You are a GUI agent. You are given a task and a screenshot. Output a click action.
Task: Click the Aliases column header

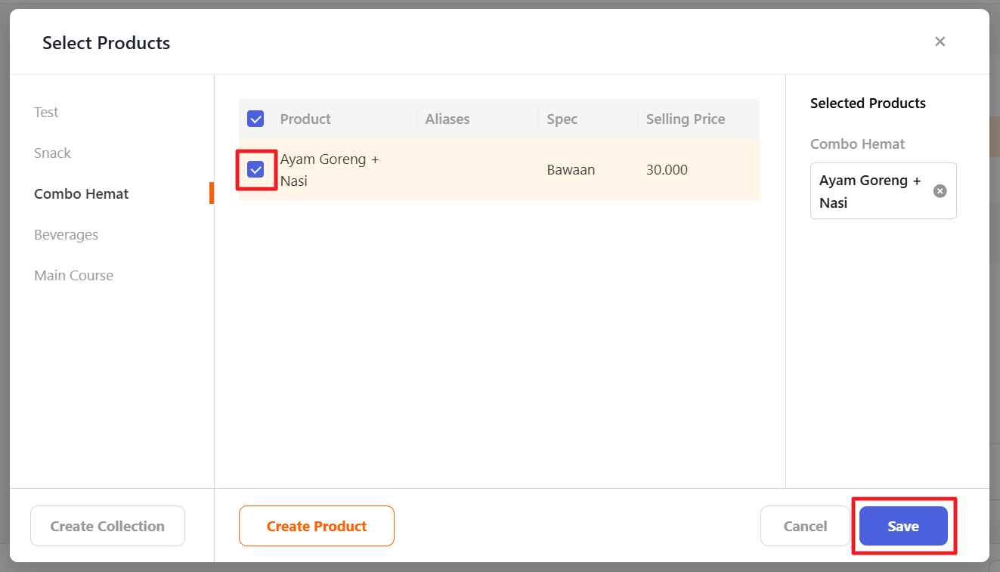pos(447,119)
